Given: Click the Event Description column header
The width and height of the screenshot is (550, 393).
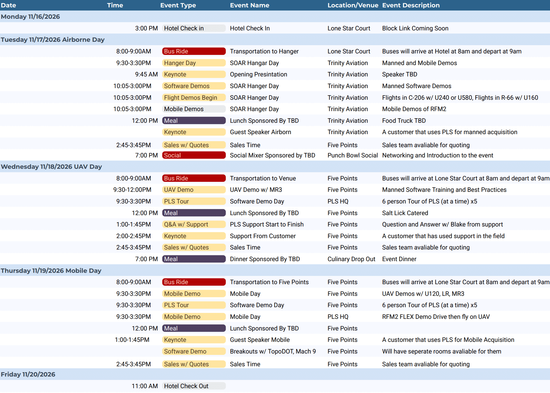Looking at the screenshot, I should click(411, 5).
